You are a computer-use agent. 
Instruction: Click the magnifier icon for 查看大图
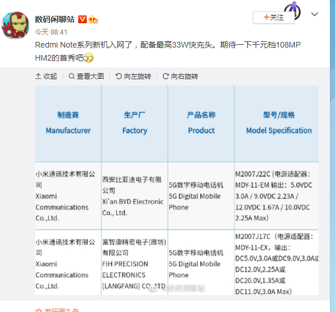click(71, 76)
